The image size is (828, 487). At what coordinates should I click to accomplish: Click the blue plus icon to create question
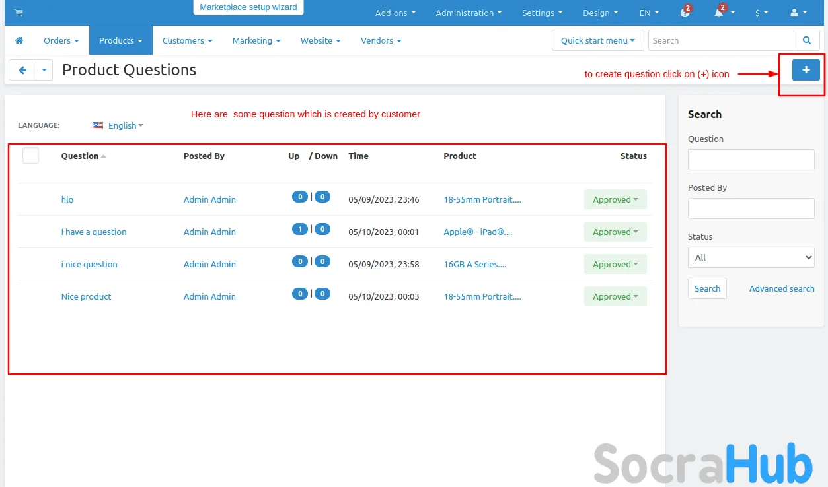tap(806, 70)
